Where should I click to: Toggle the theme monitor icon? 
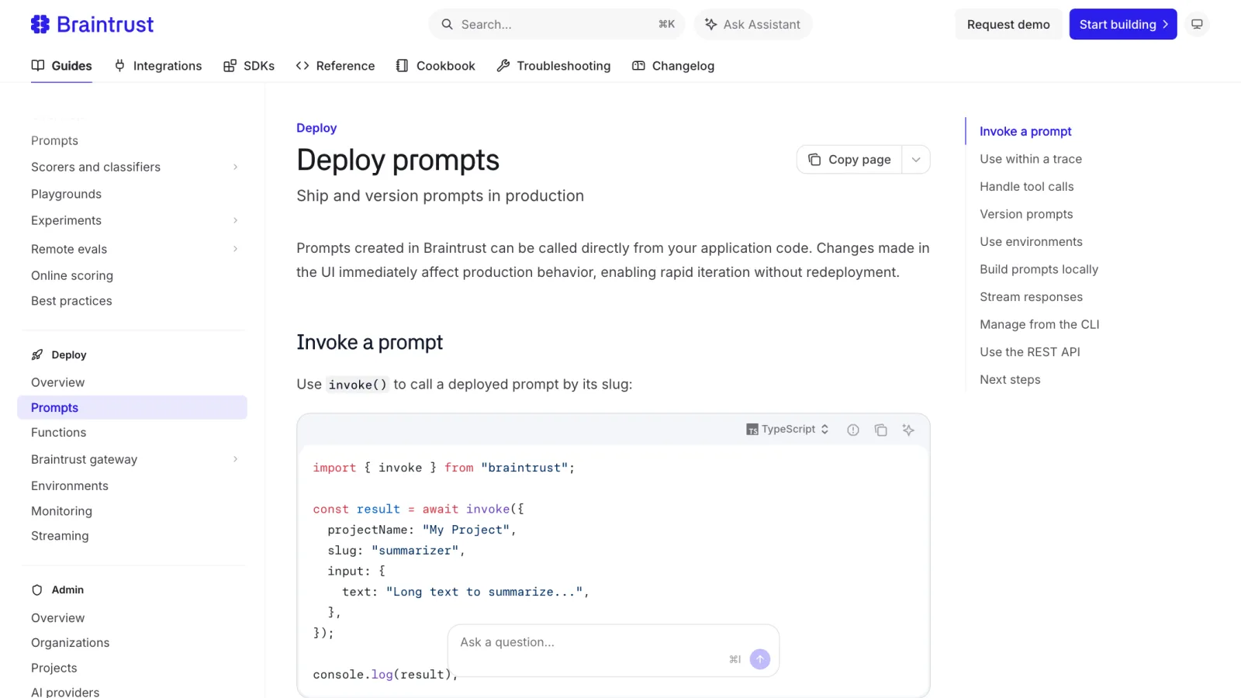coord(1197,25)
